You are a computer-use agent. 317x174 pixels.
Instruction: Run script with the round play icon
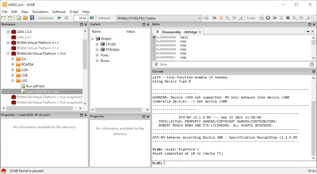pos(268,18)
